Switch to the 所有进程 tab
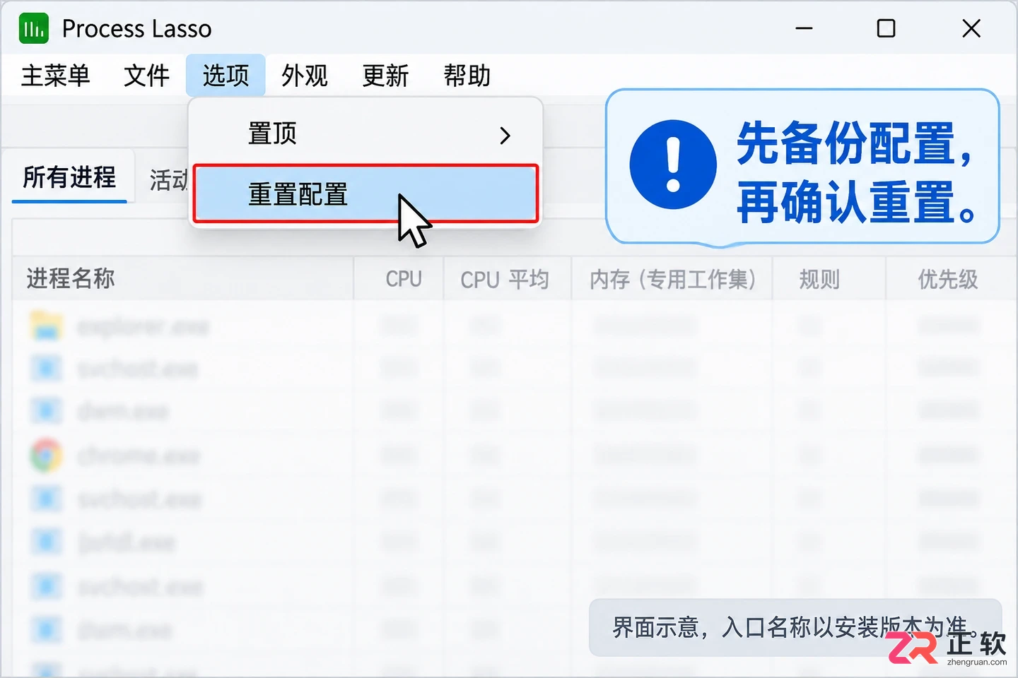The width and height of the screenshot is (1018, 678). coord(69,177)
